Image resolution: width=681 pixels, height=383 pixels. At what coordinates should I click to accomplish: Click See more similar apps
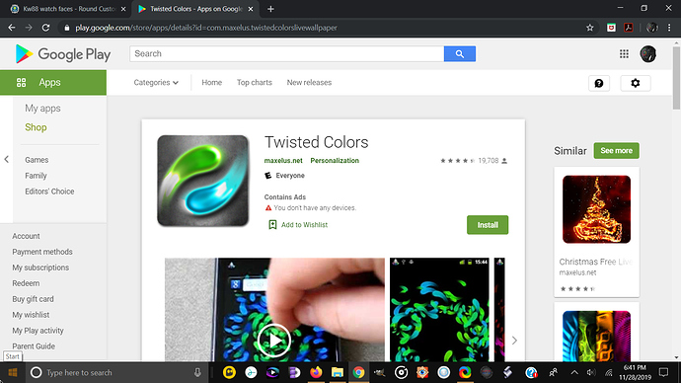click(x=616, y=151)
